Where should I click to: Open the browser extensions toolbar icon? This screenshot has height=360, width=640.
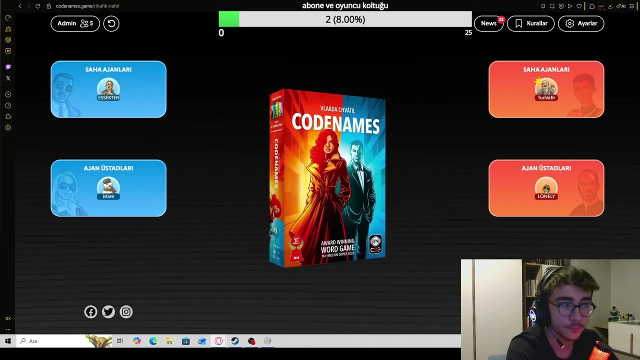click(592, 6)
